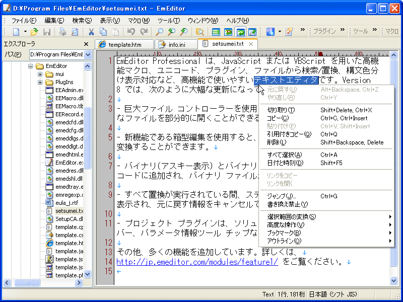Open the 表示(V) menu
The image size is (403, 302).
coord(110,21)
